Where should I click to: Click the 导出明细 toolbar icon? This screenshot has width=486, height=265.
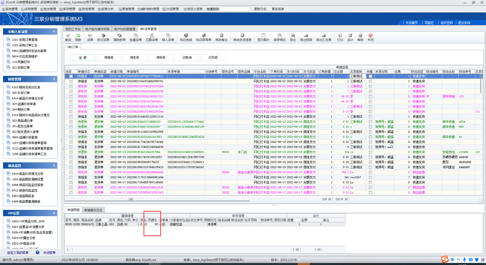tap(306, 37)
